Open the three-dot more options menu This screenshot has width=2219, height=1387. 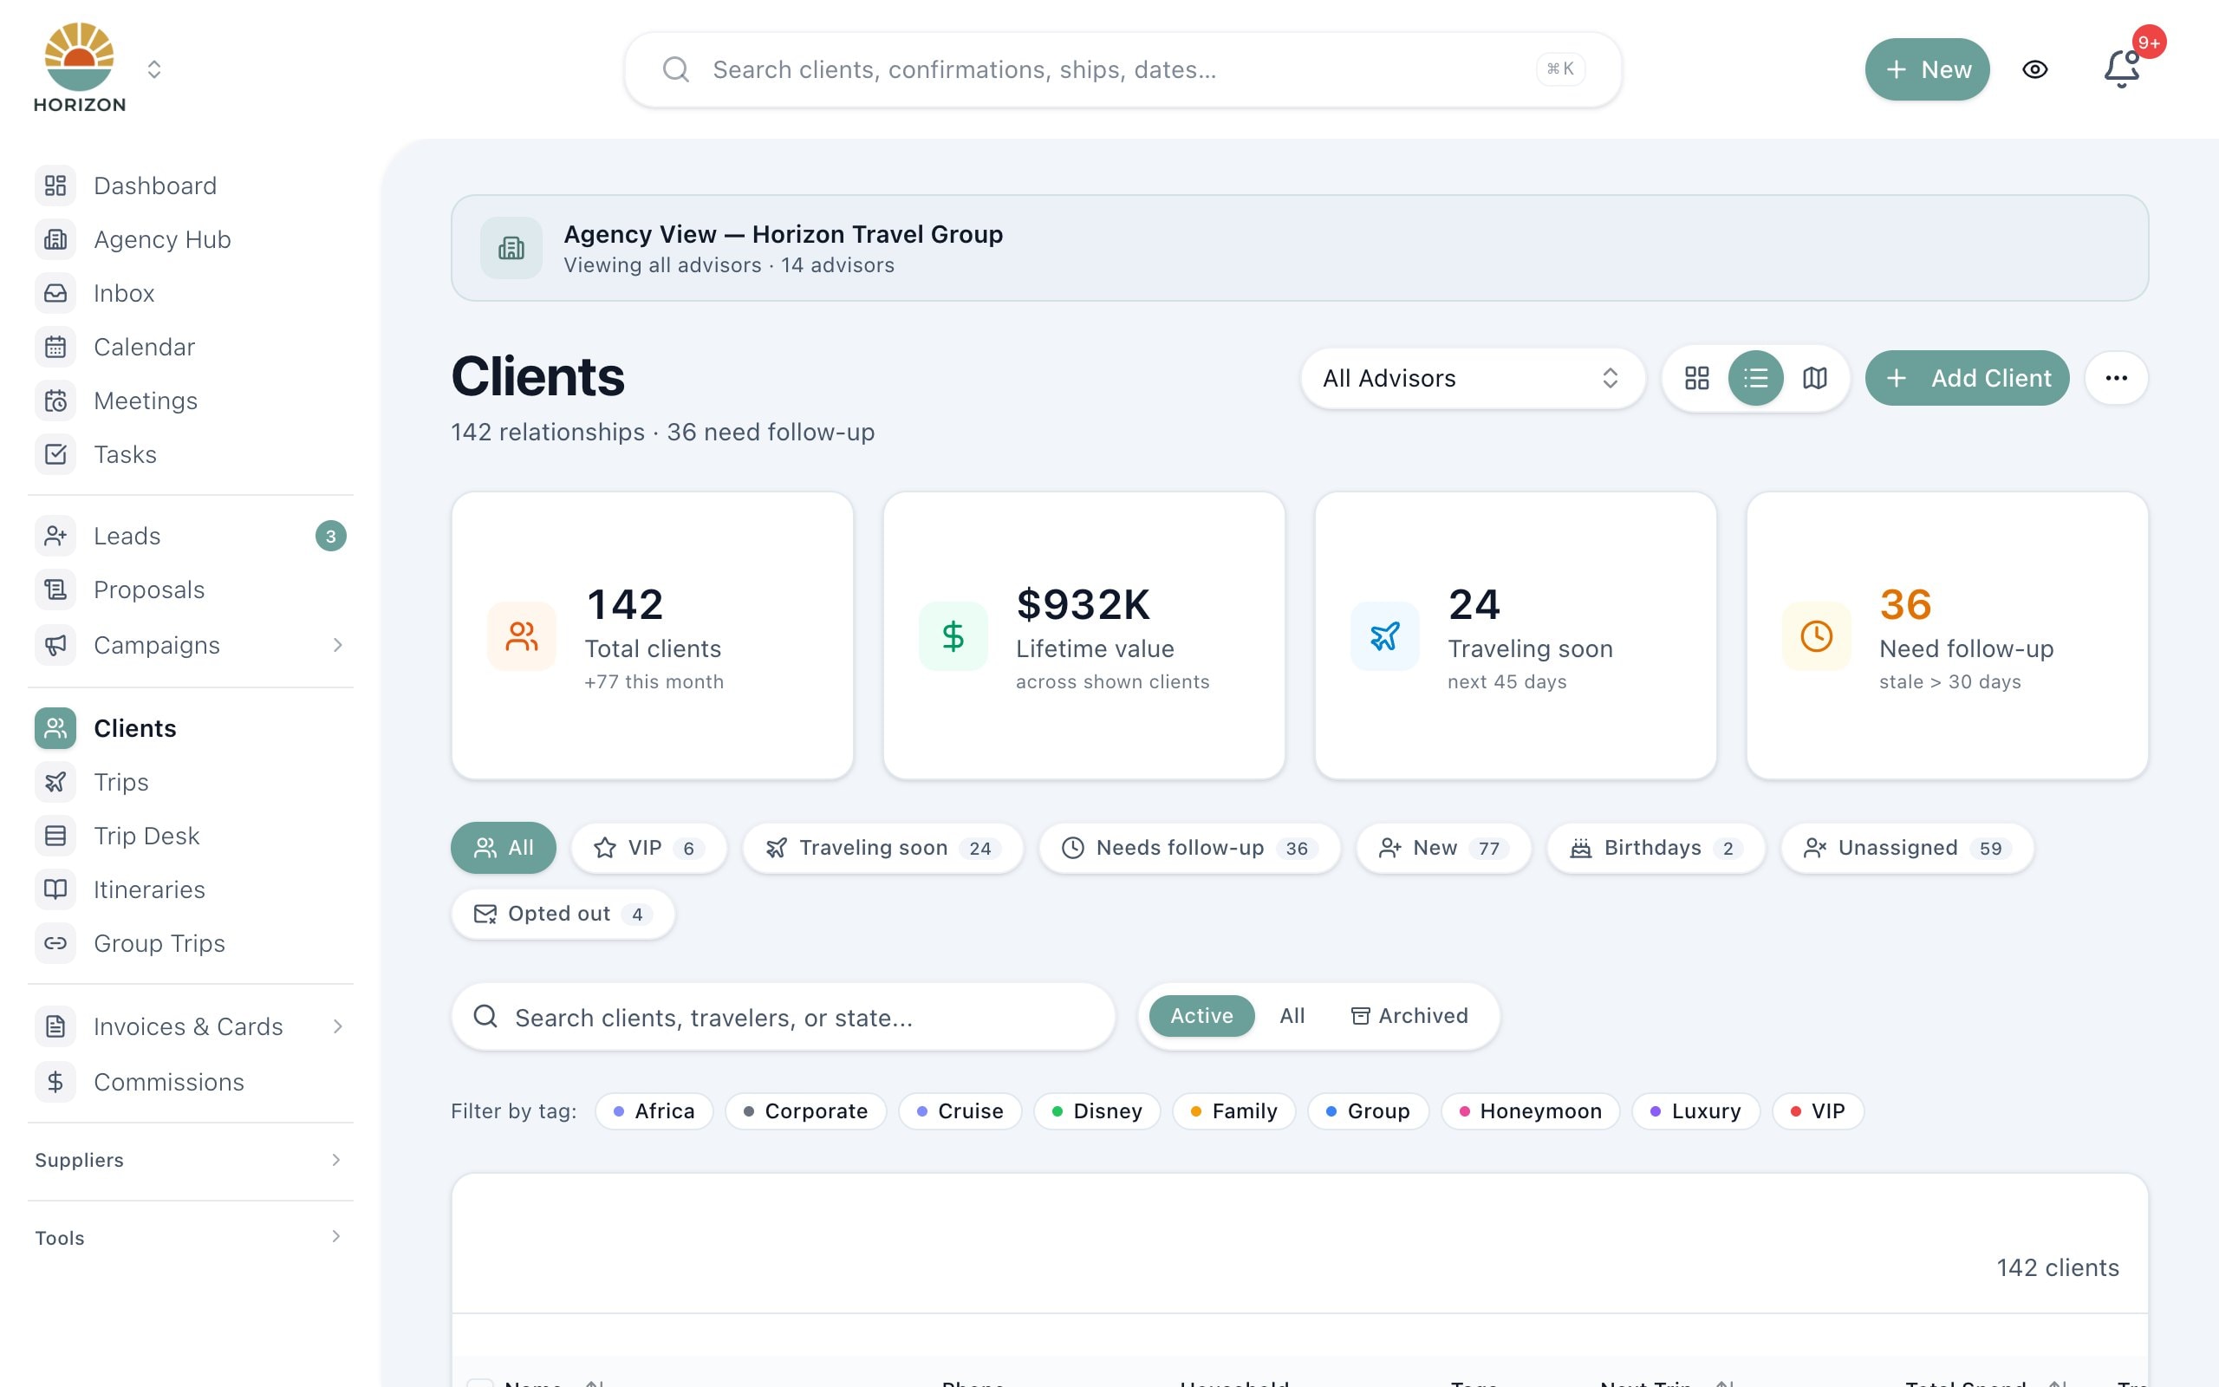[2115, 378]
